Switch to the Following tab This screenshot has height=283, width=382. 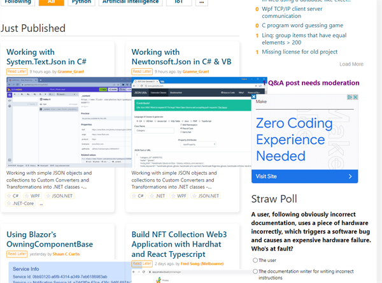point(18,2)
